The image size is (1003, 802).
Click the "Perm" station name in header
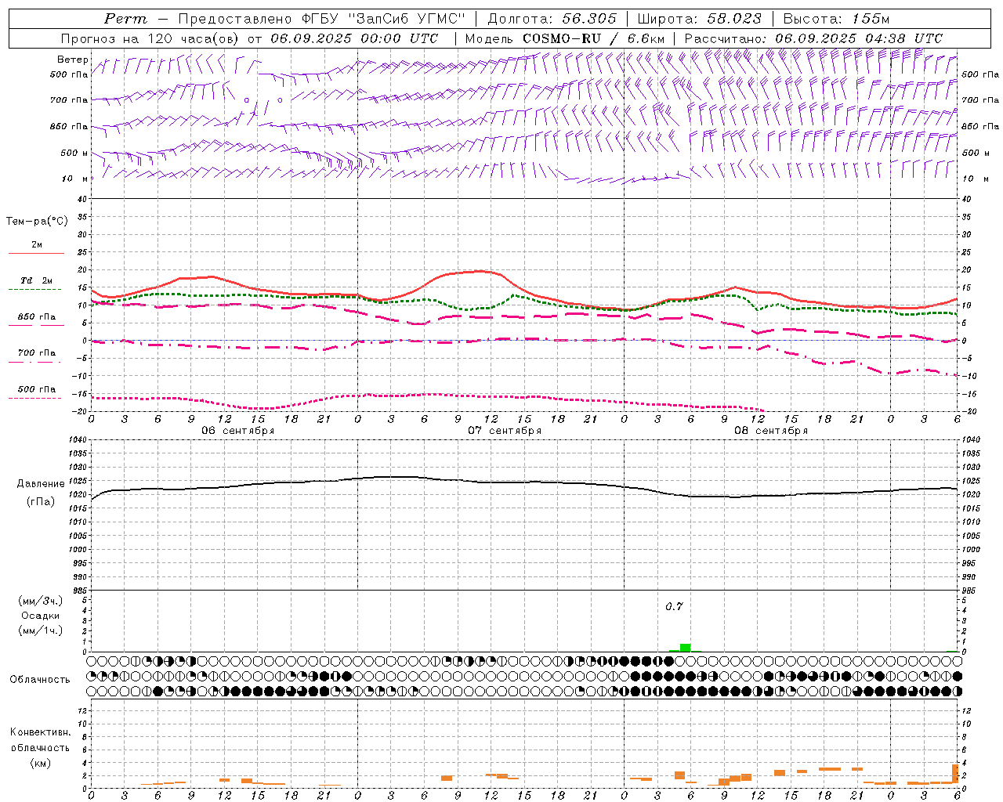tap(125, 19)
